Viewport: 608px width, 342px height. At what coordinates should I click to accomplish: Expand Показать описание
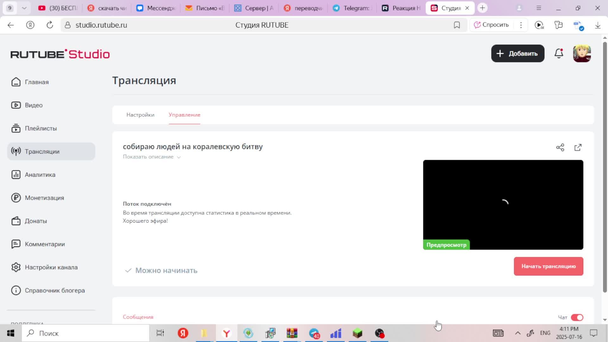tap(151, 157)
